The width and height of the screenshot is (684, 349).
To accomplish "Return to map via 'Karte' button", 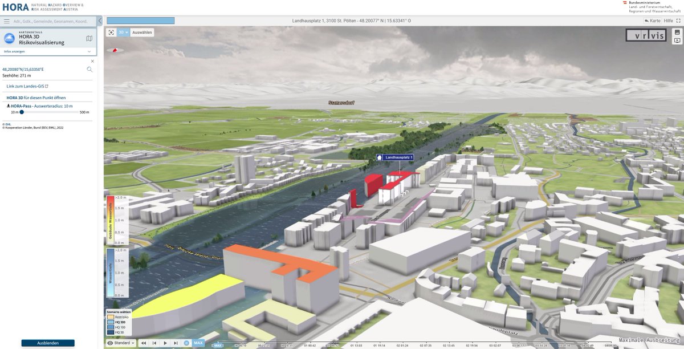I will pyautogui.click(x=653, y=21).
